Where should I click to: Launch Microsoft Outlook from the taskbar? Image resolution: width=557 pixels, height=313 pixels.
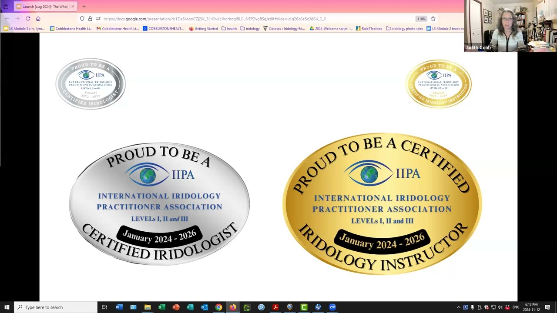click(204, 307)
